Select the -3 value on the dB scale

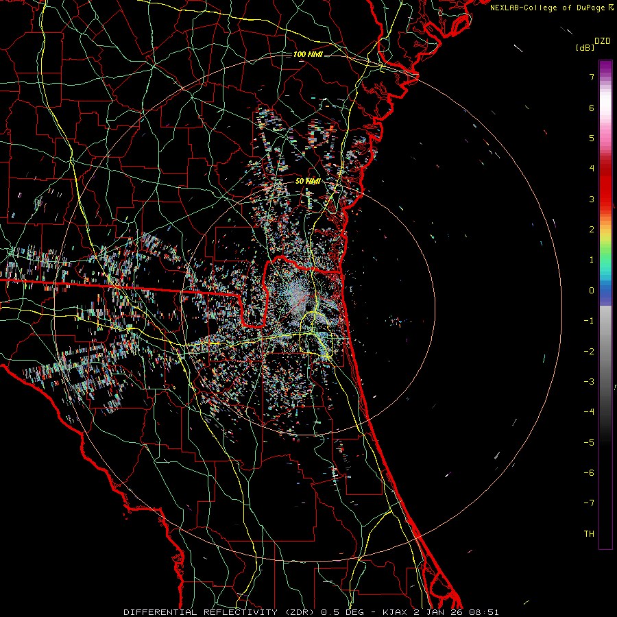[589, 382]
